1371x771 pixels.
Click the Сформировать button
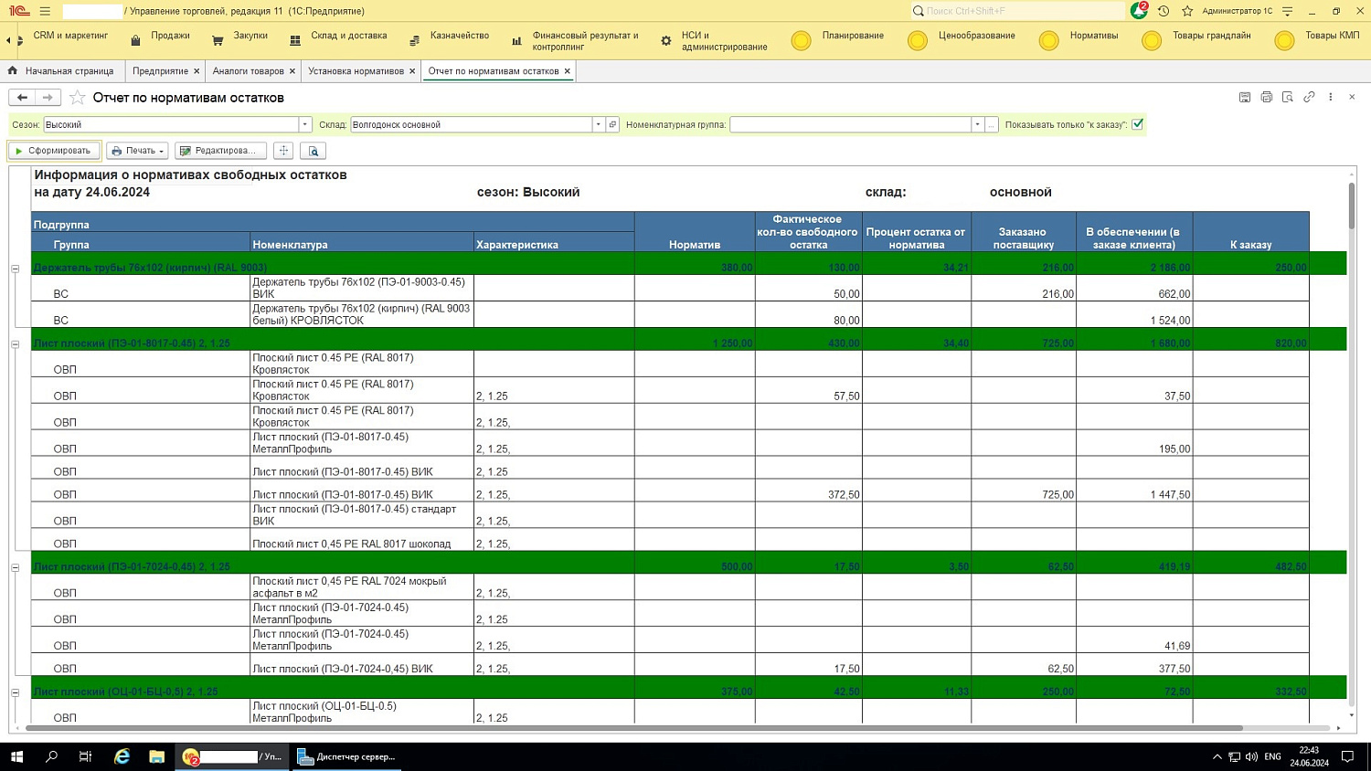54,151
